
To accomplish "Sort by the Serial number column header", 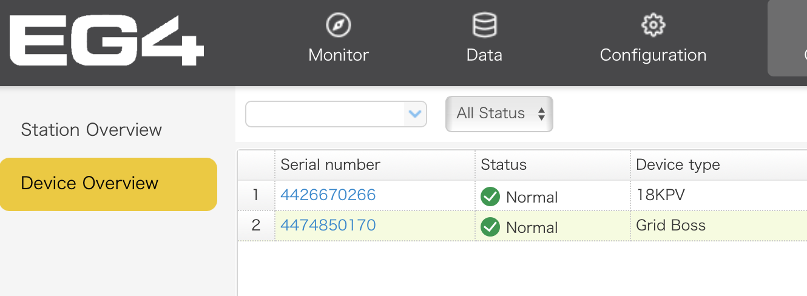I will coord(330,164).
